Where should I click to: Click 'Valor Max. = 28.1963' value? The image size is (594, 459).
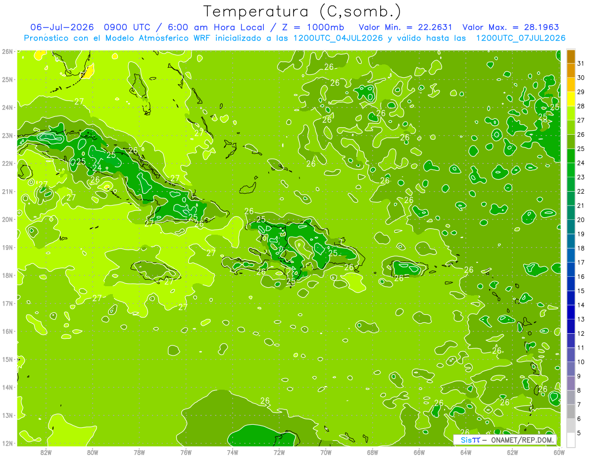511,27
